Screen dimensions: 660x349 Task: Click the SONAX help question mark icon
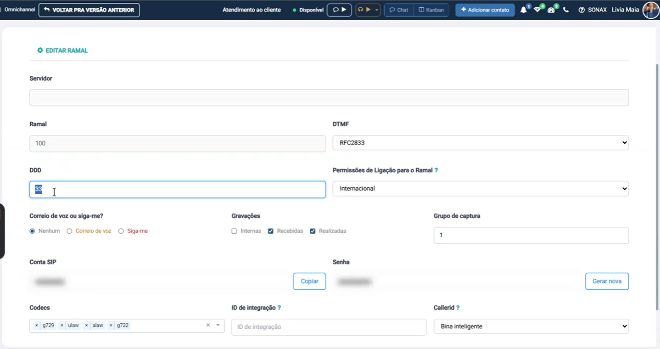click(582, 10)
